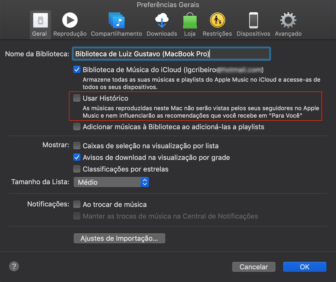Open the Tamanho da Lista Médio dropdown
The image size is (336, 282).
111,182
